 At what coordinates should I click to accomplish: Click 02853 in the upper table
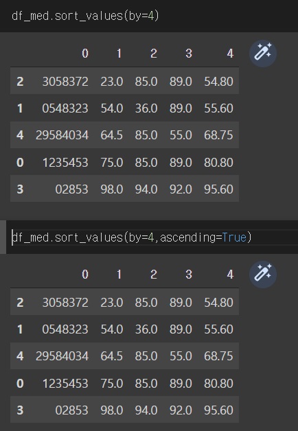71,189
